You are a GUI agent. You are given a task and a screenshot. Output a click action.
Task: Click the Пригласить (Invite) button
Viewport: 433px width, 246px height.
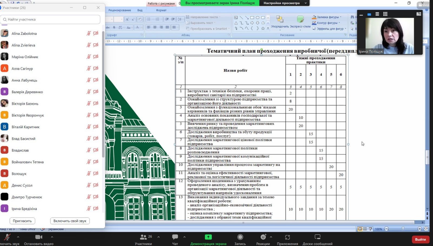[22, 221]
